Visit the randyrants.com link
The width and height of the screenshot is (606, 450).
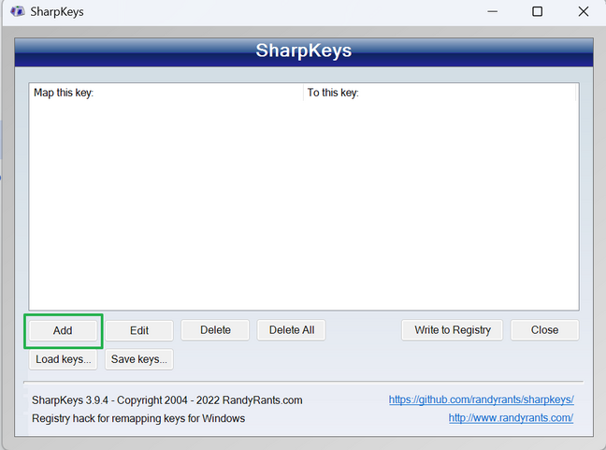point(511,418)
